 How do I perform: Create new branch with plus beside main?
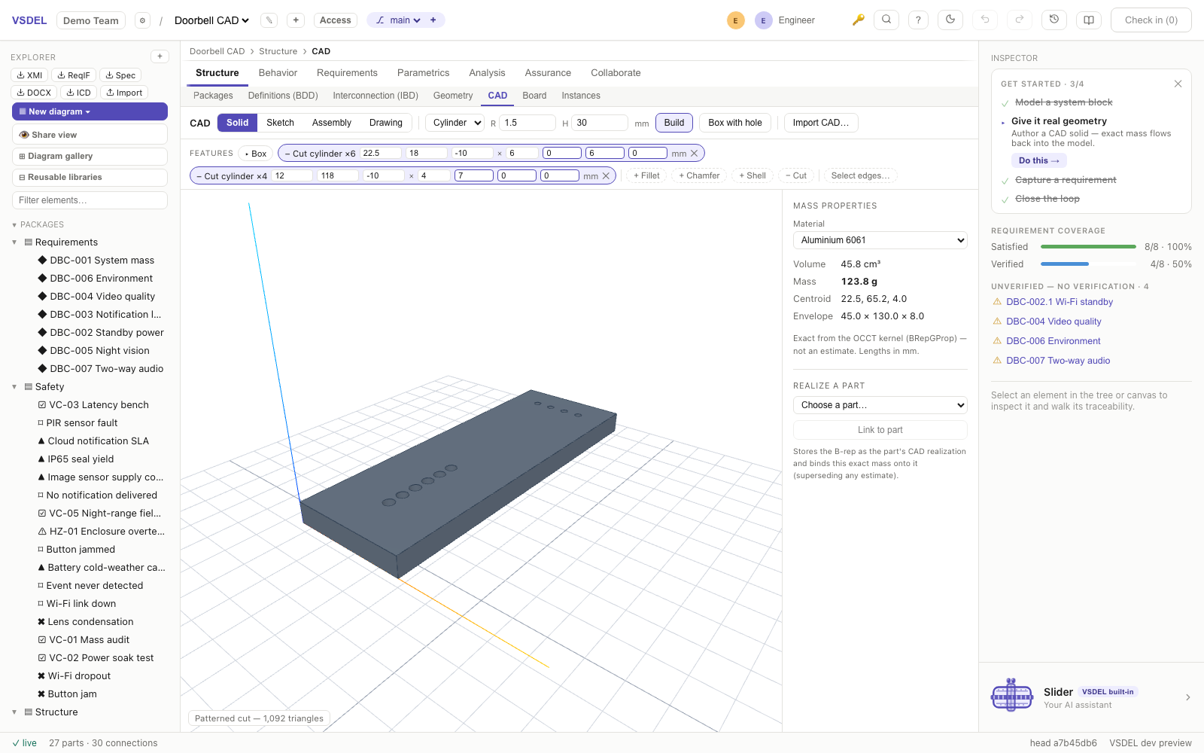[x=433, y=20]
